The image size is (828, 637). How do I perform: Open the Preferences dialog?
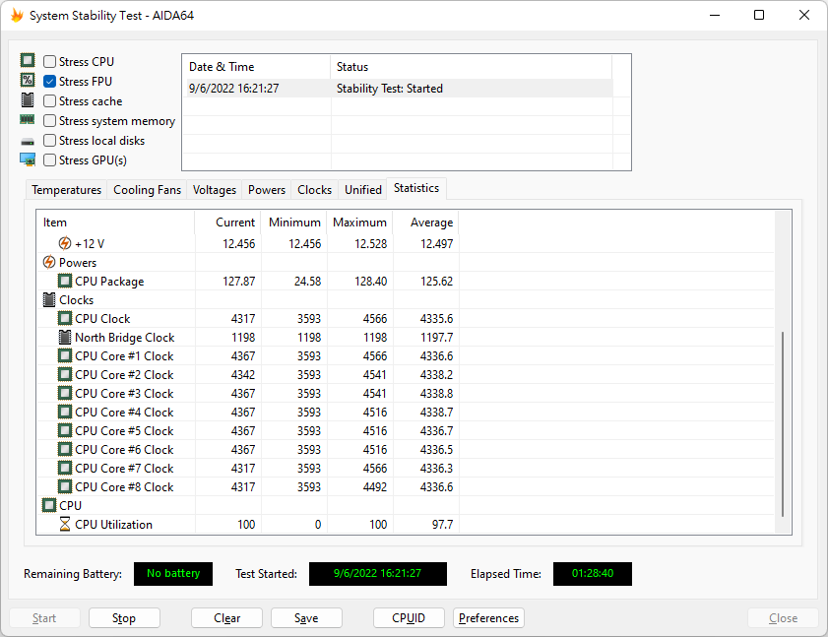488,618
